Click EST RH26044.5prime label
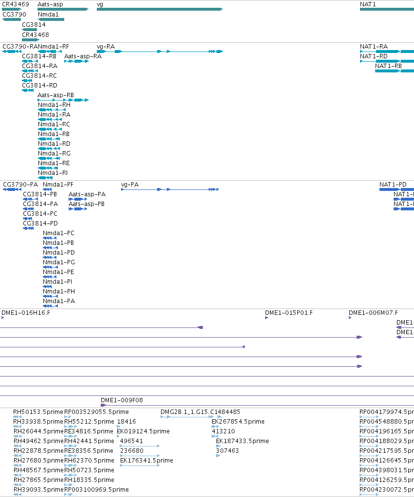Viewport: 414px width, 497px height. click(38, 432)
